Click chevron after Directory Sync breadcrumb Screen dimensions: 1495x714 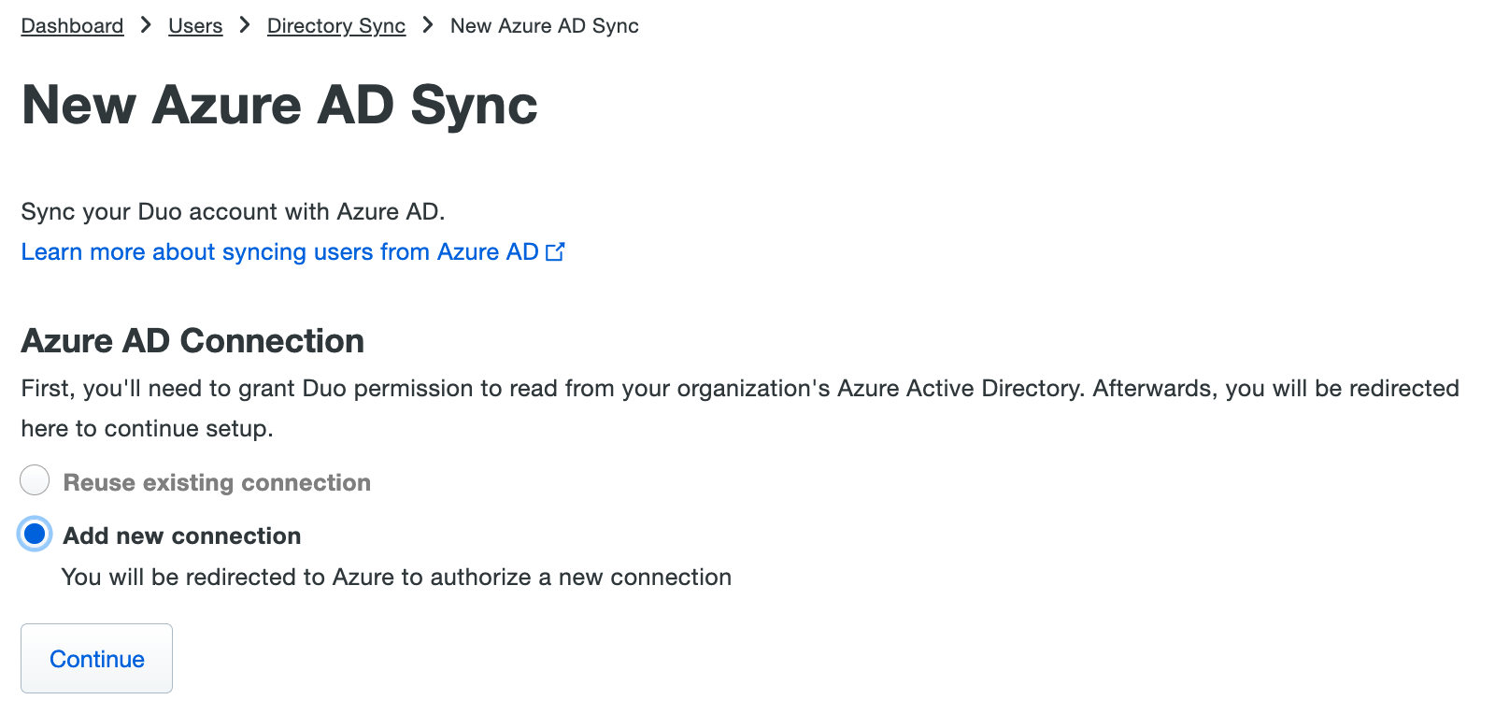click(428, 25)
